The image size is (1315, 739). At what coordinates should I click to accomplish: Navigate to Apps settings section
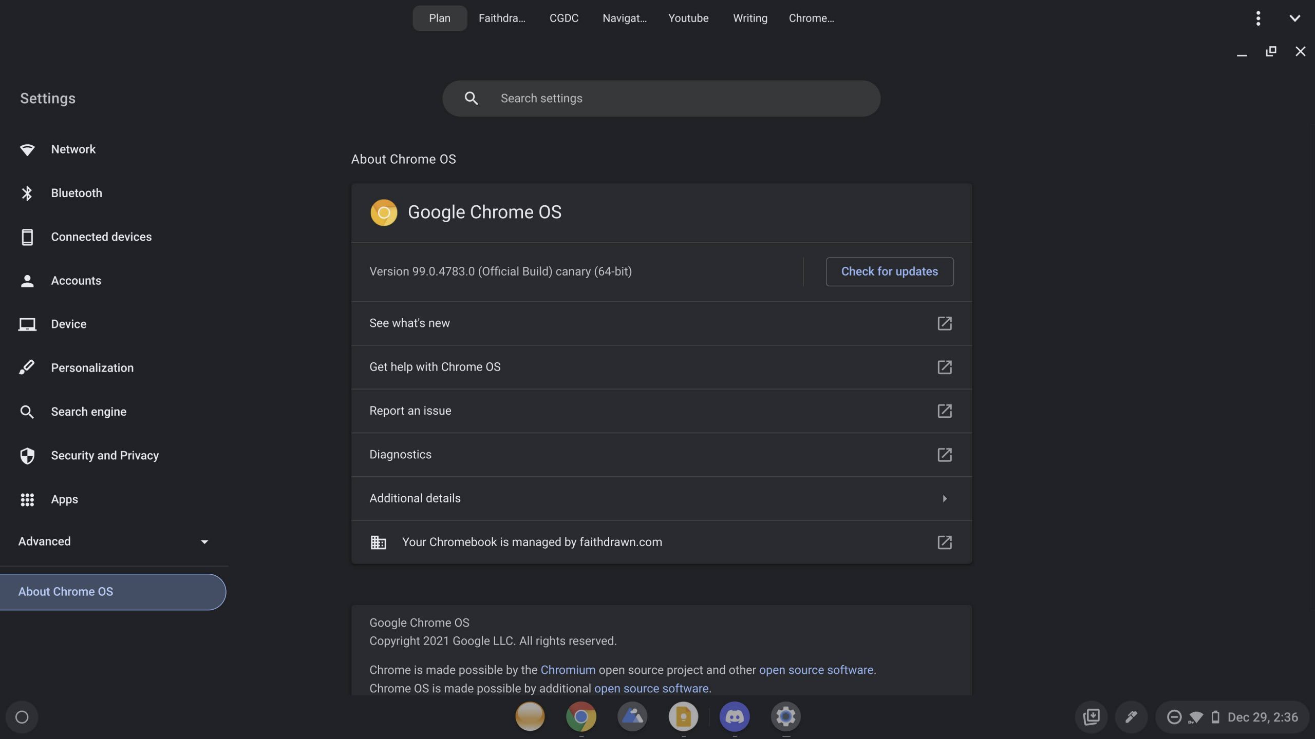click(x=64, y=499)
